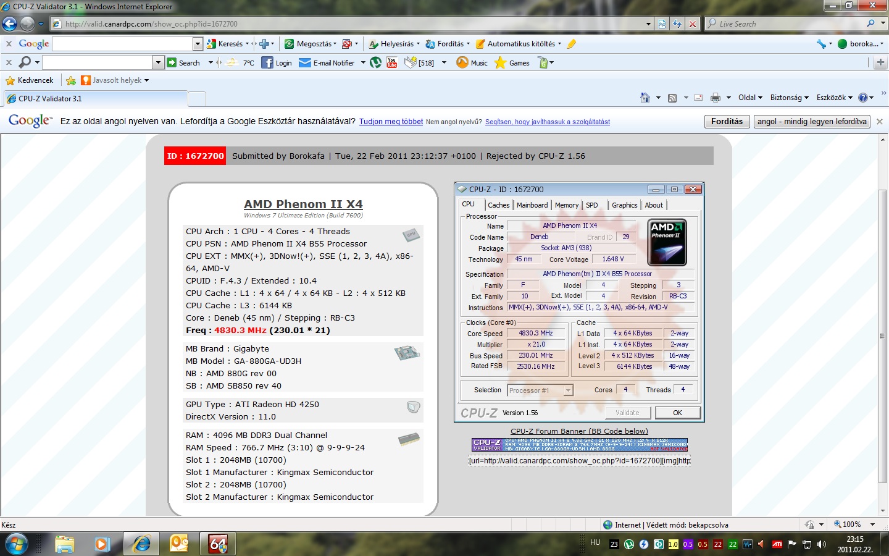
Task: Click the IE Home icon
Action: pyautogui.click(x=645, y=98)
